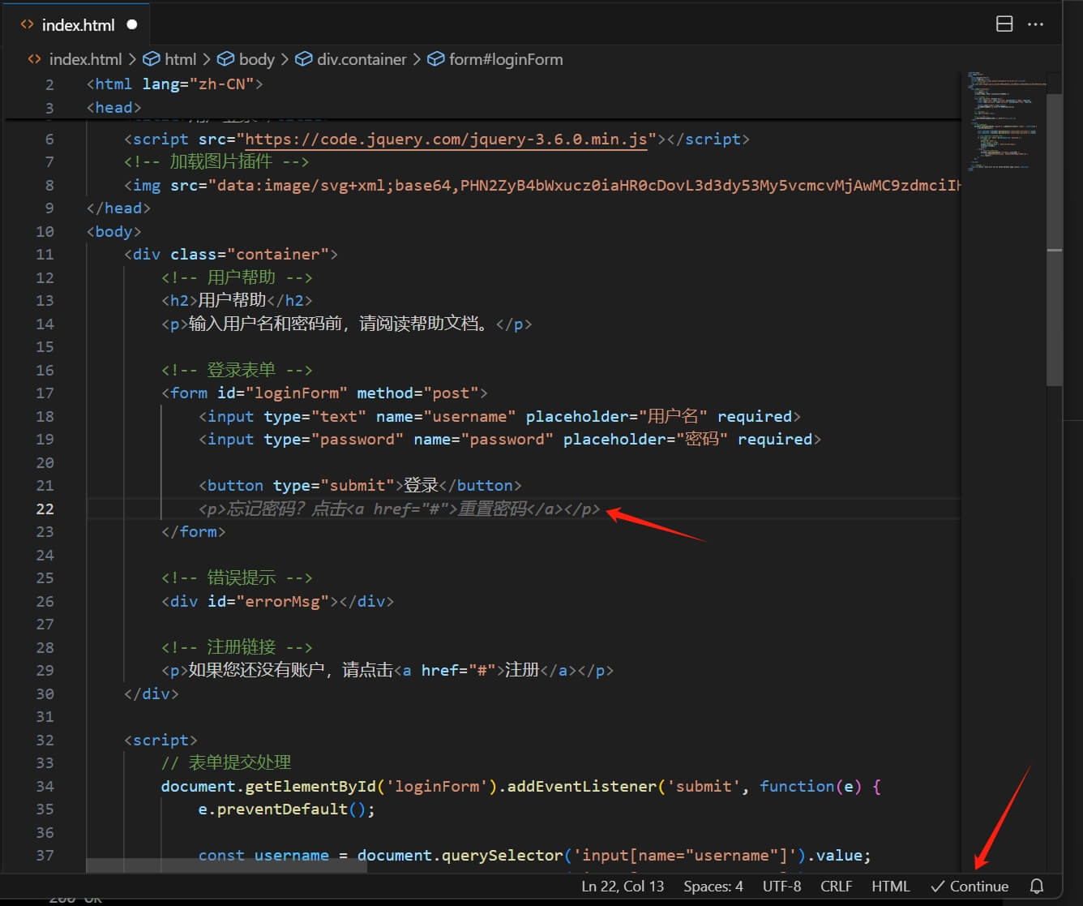1083x906 pixels.
Task: Click the HTML file icon on index.html tab
Action: tap(24, 24)
